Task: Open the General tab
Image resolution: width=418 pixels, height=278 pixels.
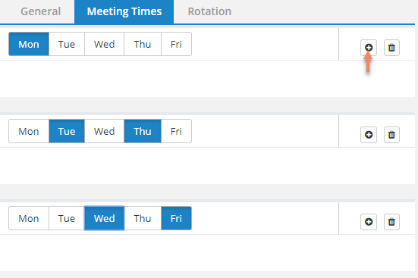Action: pos(40,11)
